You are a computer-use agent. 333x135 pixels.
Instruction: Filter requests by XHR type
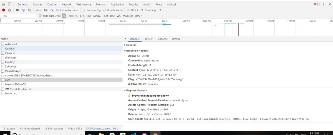71,16
